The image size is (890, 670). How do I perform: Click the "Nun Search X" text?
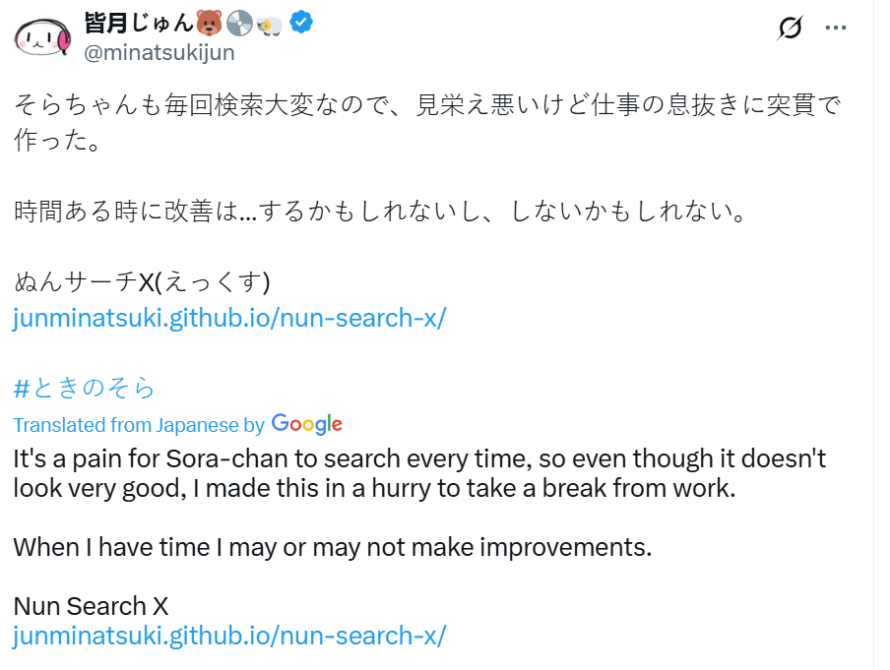[x=92, y=606]
